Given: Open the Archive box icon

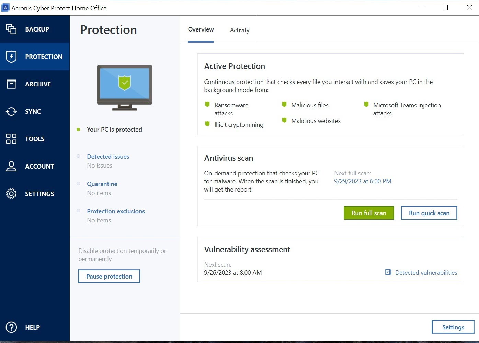Looking at the screenshot, I should pyautogui.click(x=11, y=84).
